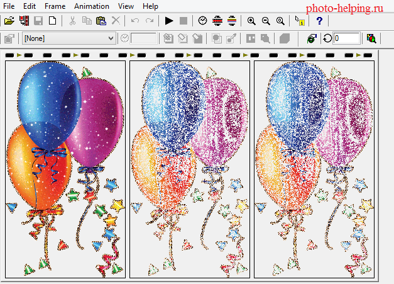
Task: Reset zoom with the normal-view magnifier
Action: [280, 21]
